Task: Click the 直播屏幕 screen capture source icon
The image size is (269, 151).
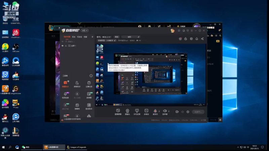Action: [x=118, y=111]
